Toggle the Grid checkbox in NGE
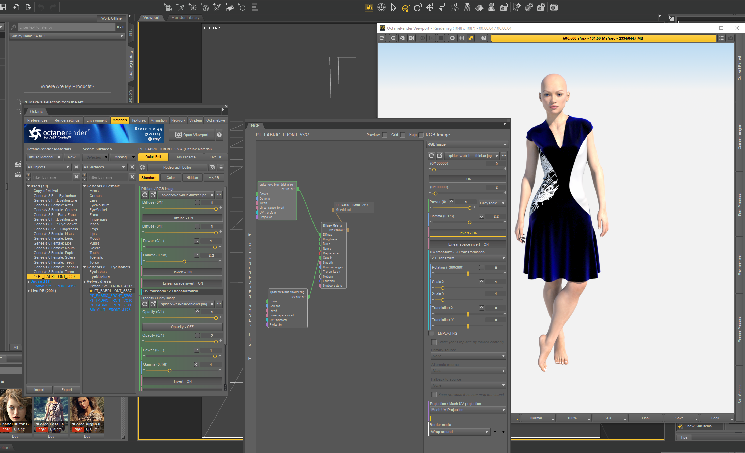The width and height of the screenshot is (745, 453). click(403, 135)
